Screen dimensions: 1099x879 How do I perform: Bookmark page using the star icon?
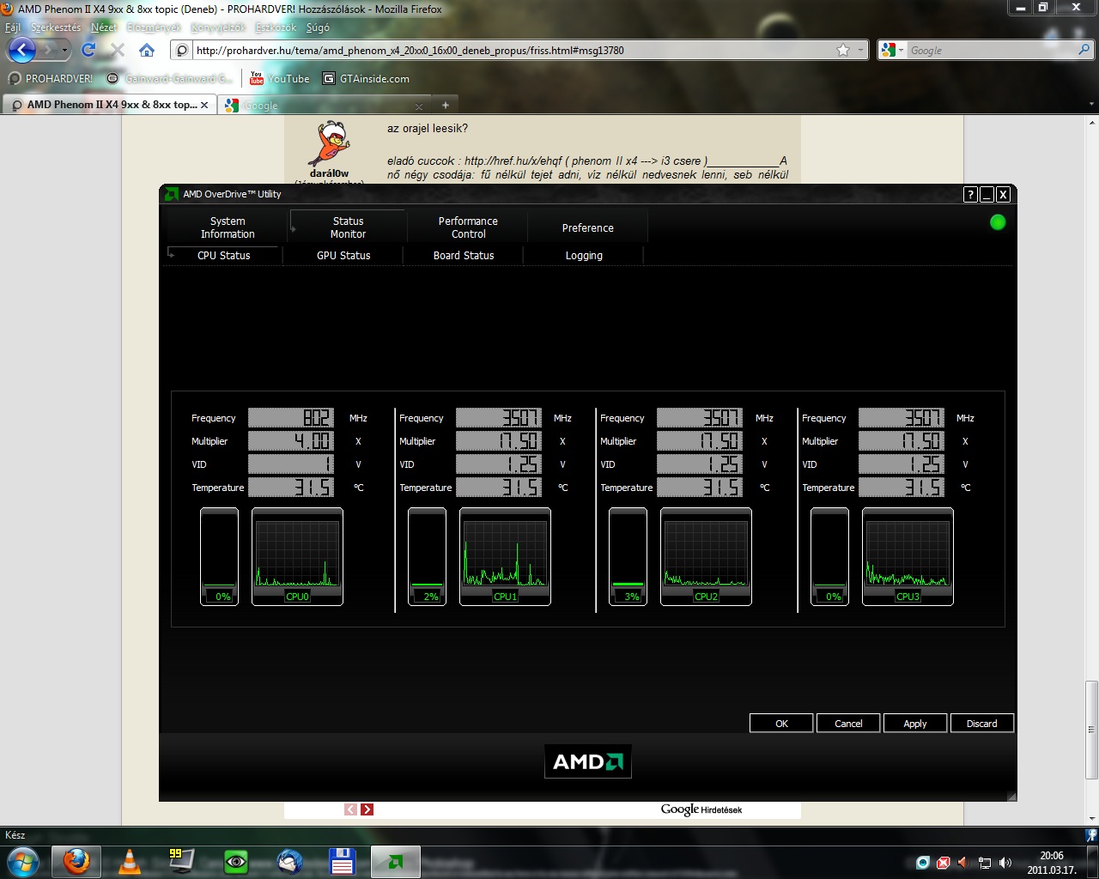[x=843, y=50]
